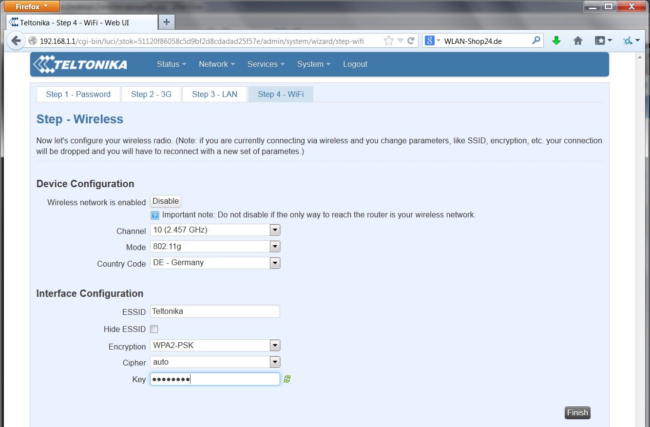The width and height of the screenshot is (650, 427).
Task: Go to the browser home page
Action: (578, 41)
